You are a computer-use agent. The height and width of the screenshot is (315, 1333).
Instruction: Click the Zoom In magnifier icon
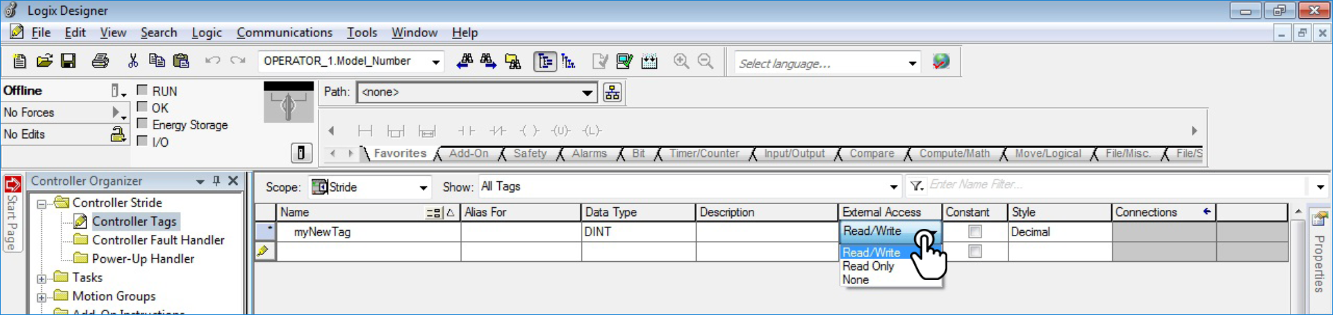(x=681, y=61)
